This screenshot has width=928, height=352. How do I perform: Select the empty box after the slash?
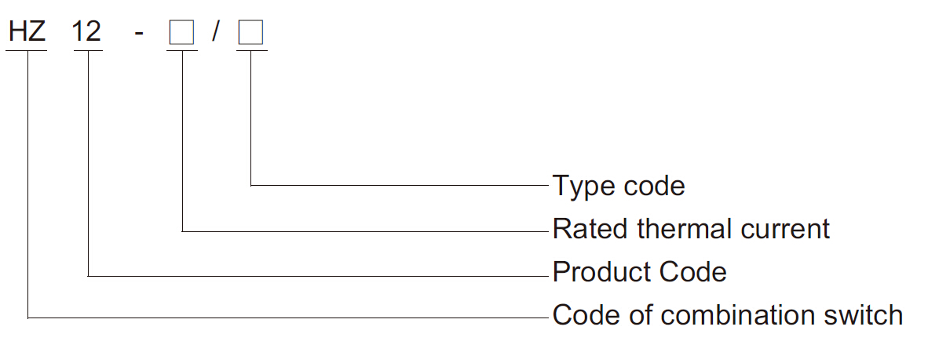coord(250,32)
